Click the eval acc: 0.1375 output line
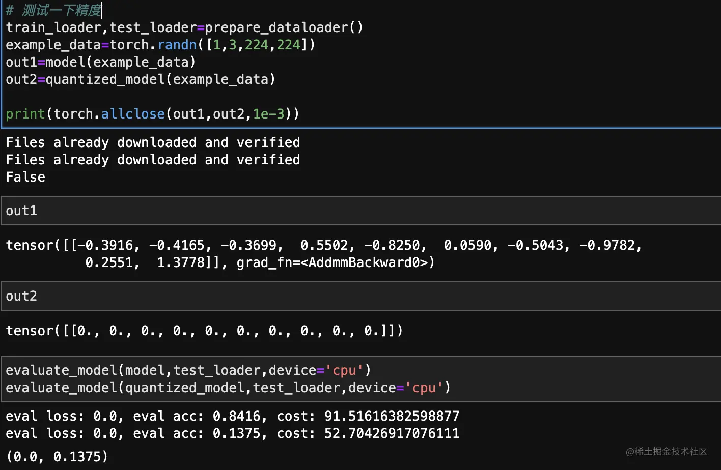The width and height of the screenshot is (721, 470). 233,433
